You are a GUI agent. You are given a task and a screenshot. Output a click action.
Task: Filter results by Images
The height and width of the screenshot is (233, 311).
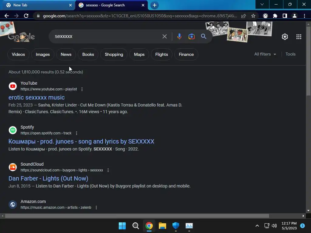pos(43,54)
